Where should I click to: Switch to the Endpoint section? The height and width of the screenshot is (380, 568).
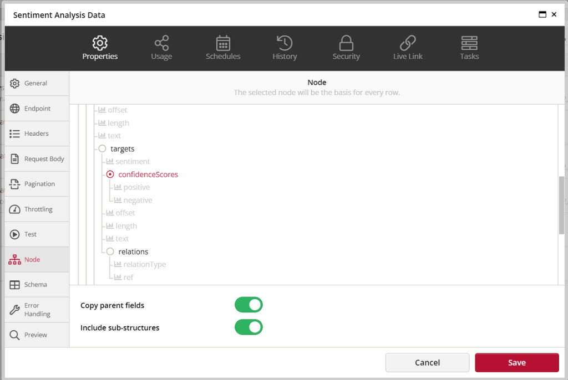tap(37, 109)
